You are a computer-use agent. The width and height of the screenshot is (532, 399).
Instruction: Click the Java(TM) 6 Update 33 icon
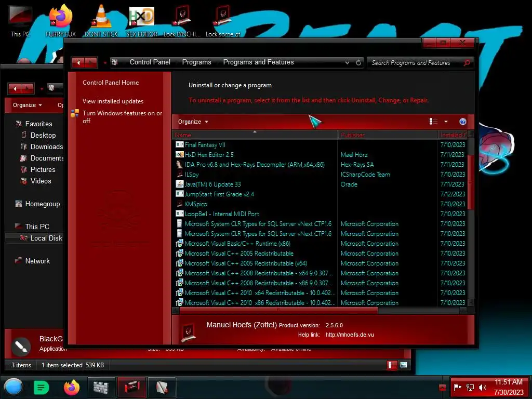pos(179,184)
